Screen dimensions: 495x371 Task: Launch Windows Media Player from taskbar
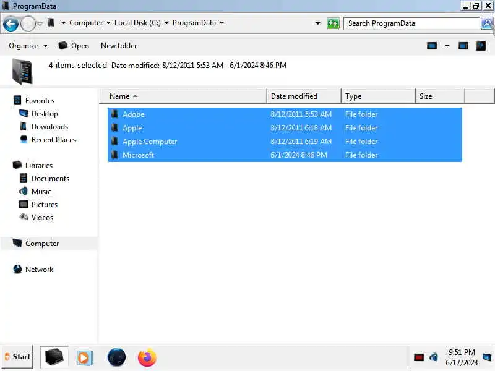84,357
